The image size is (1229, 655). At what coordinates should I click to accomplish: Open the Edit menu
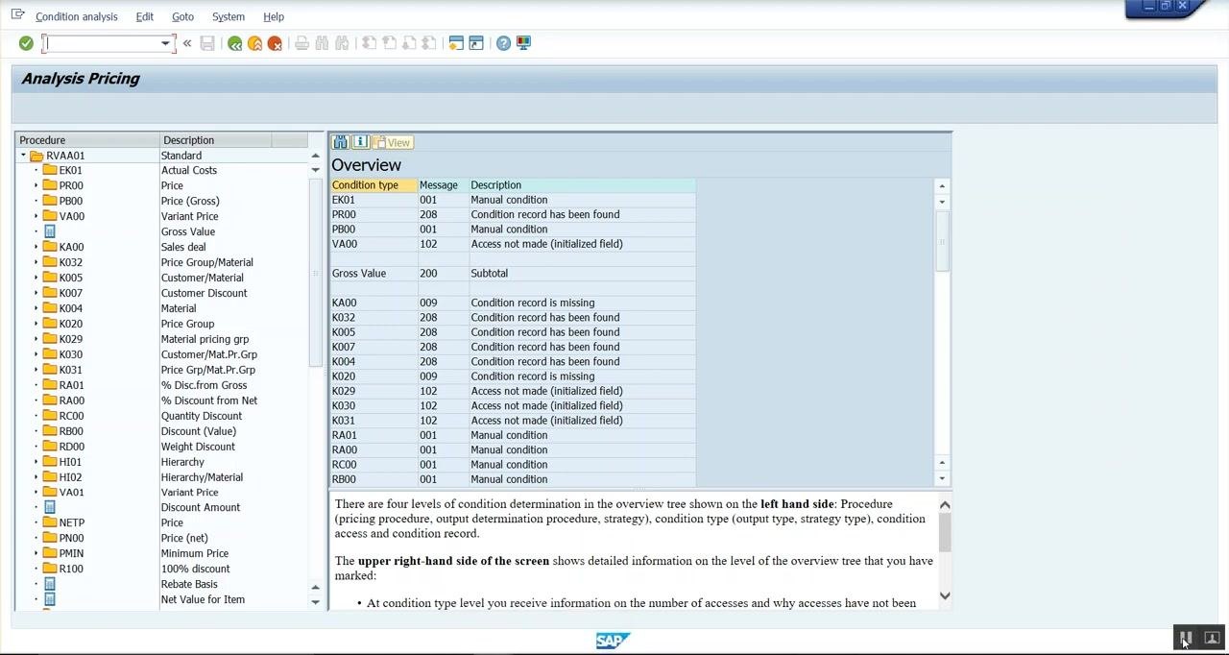[144, 16]
